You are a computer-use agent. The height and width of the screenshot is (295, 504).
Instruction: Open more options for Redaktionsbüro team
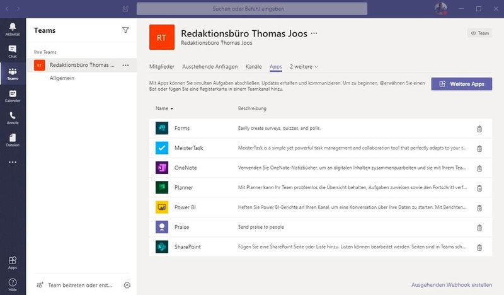[x=125, y=65]
